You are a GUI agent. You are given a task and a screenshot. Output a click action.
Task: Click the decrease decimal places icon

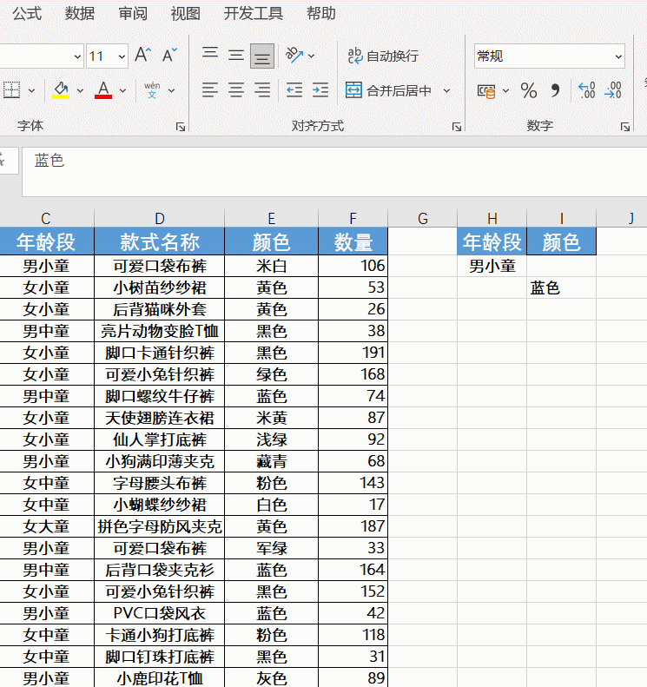point(613,90)
